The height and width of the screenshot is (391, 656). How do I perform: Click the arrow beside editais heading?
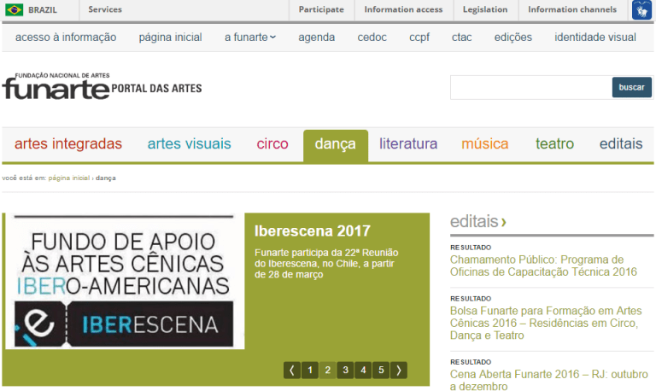(504, 222)
